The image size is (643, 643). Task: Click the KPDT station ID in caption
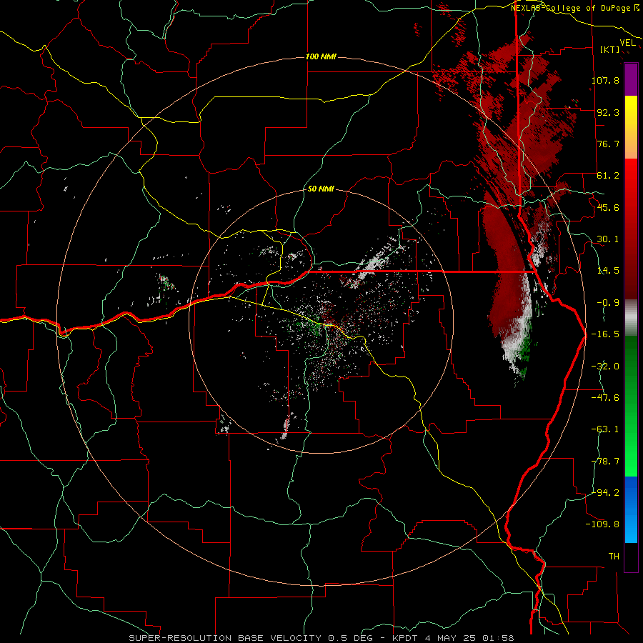[x=404, y=638]
